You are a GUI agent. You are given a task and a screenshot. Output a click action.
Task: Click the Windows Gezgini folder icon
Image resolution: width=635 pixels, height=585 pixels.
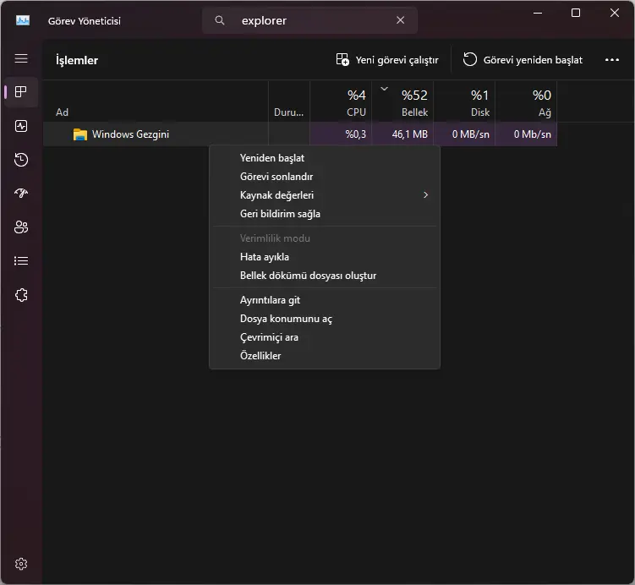tap(79, 134)
